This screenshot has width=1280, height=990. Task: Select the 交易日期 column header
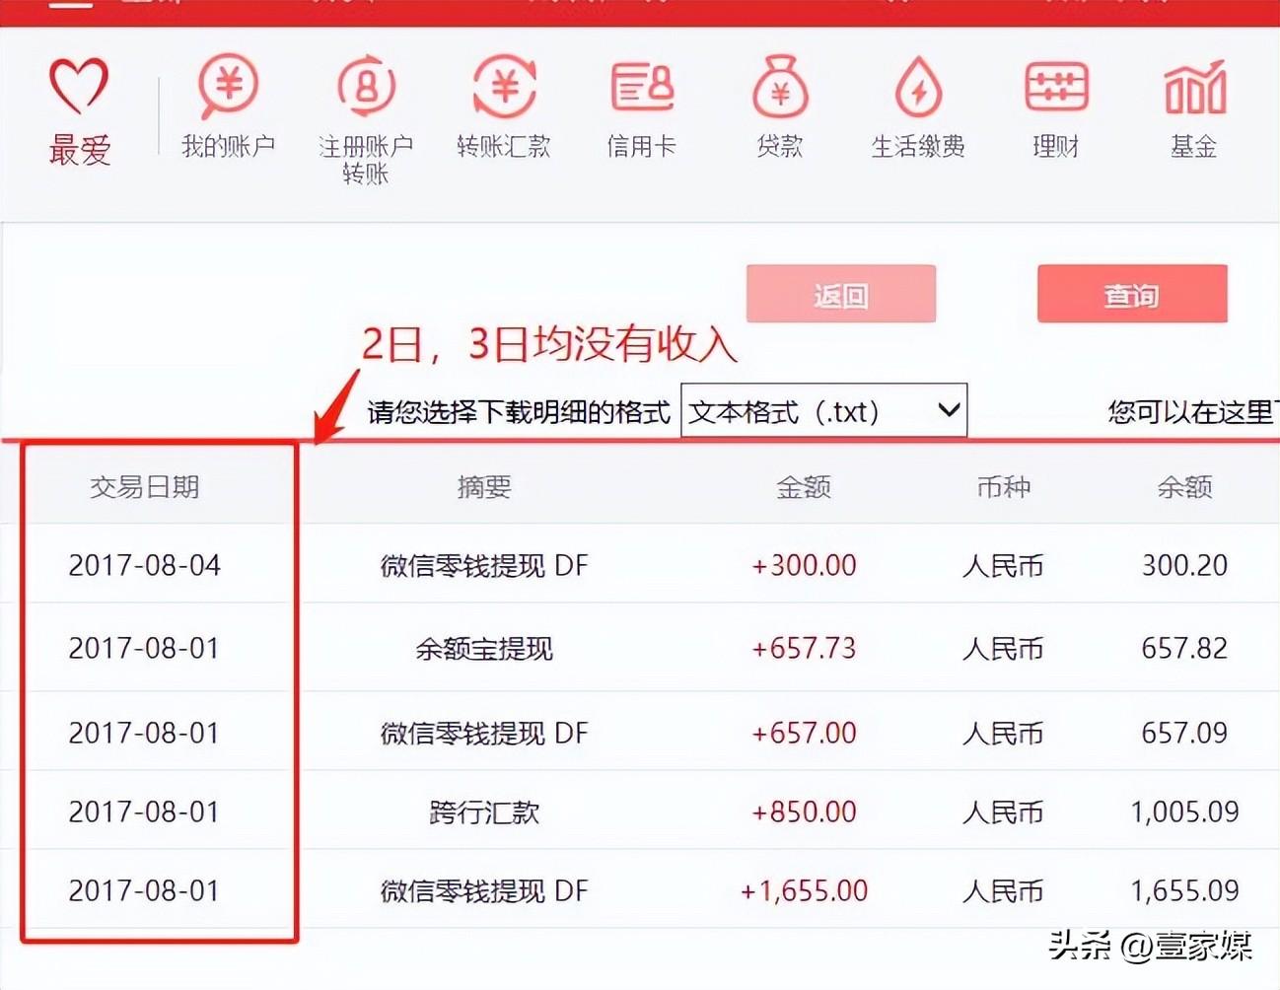tap(145, 486)
